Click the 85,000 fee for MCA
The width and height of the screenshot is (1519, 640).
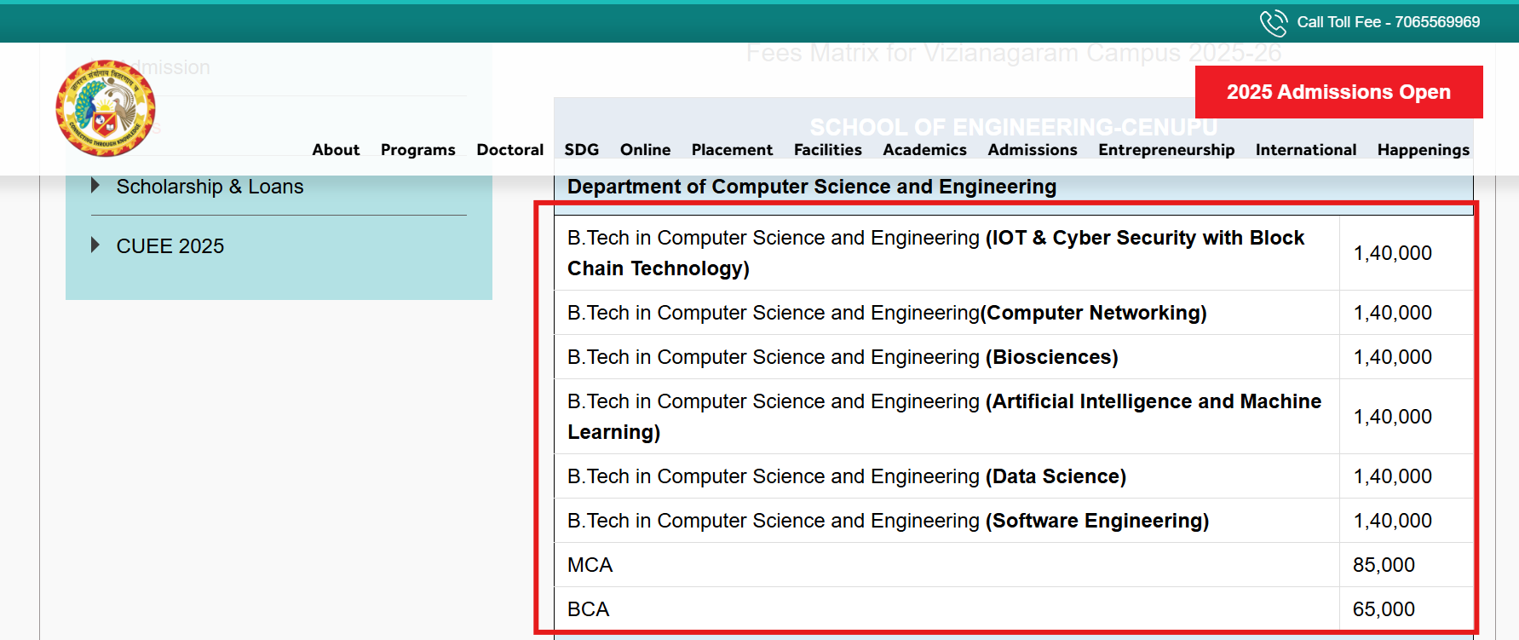[1384, 565]
